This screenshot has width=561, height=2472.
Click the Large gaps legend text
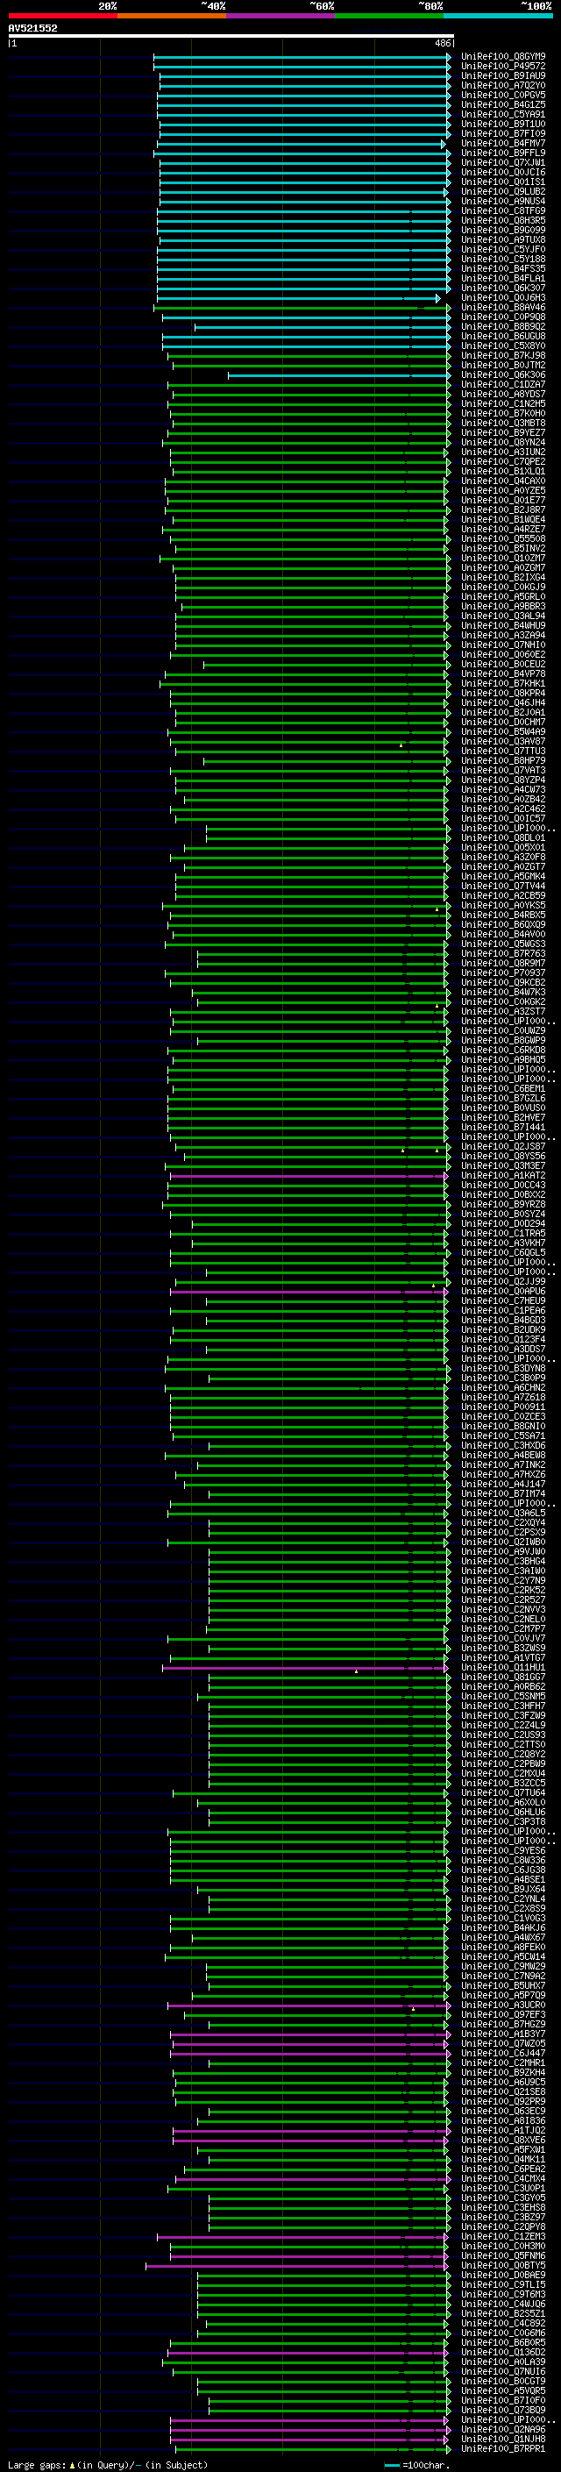click(x=108, y=2464)
